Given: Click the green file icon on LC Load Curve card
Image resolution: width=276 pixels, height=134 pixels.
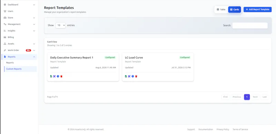Looking at the screenshot, I should [x=126, y=76].
